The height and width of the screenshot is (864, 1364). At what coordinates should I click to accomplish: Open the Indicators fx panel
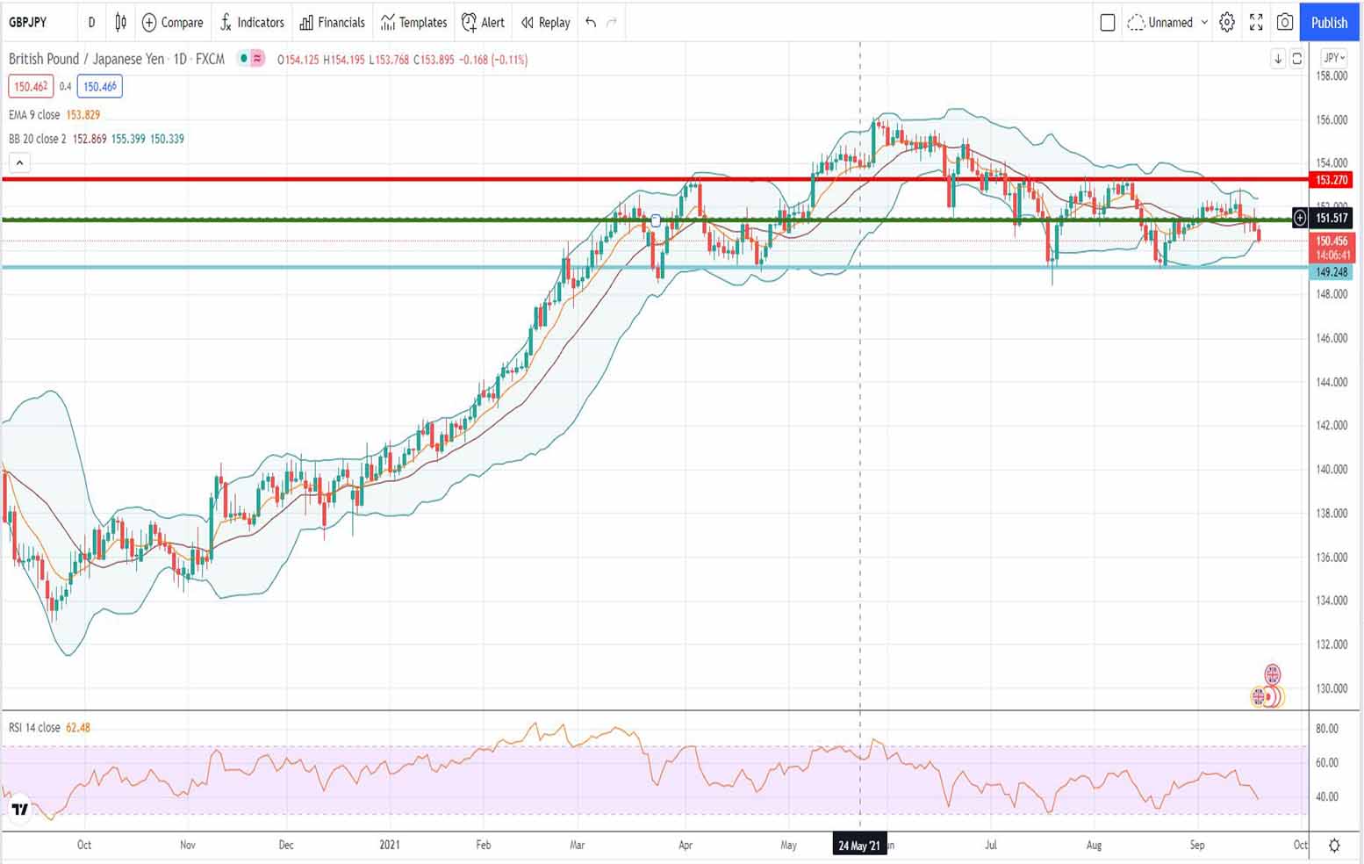point(252,23)
